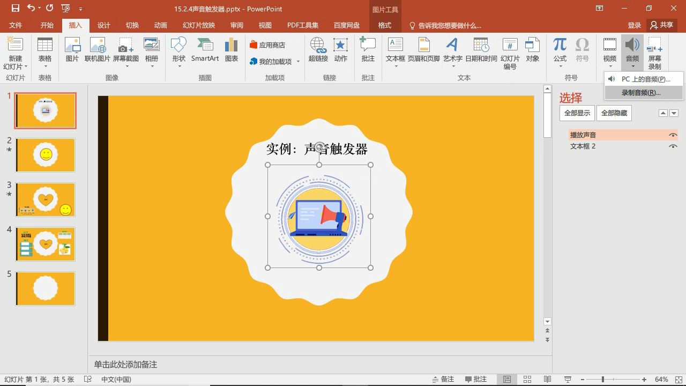Insert an 对象 object

point(533,50)
